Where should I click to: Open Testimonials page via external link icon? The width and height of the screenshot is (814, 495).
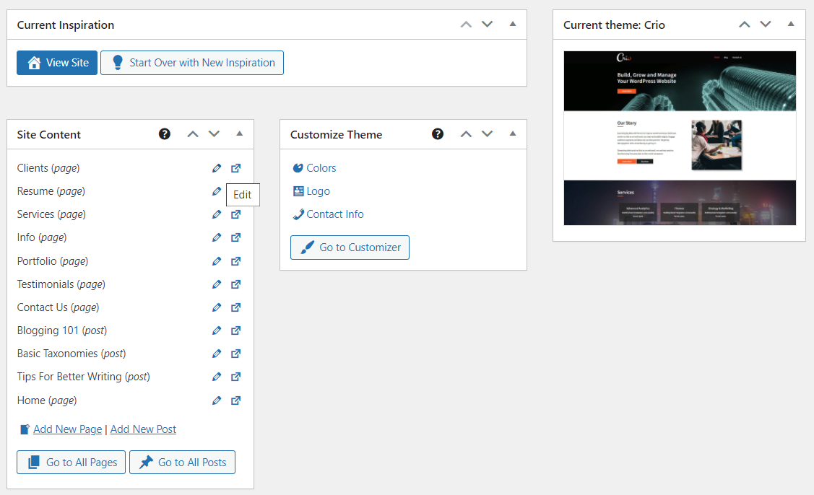tap(235, 284)
